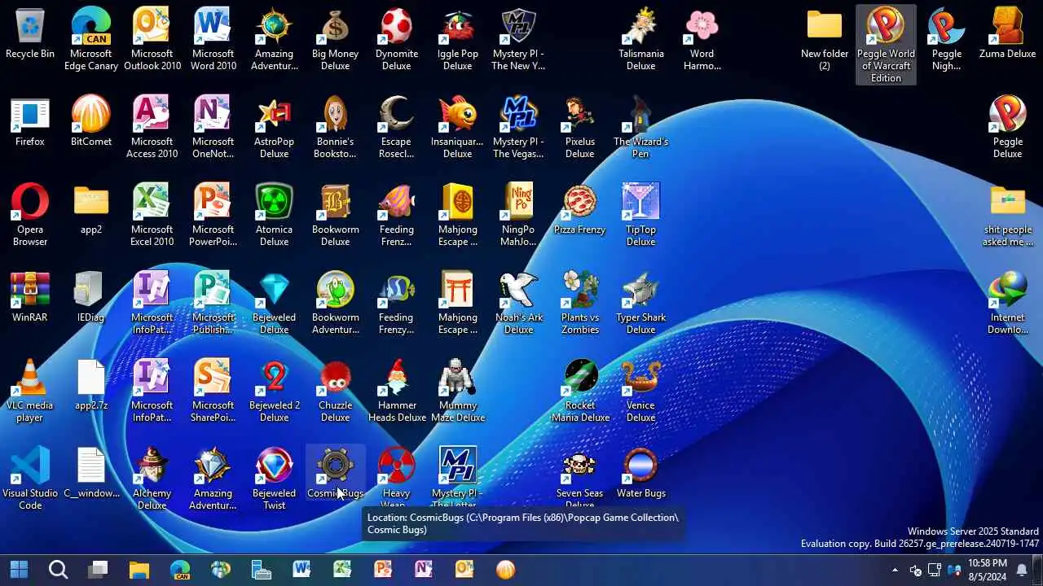Open taskbar Search magnifier
Screen dimensions: 1043x586
pyautogui.click(x=58, y=569)
